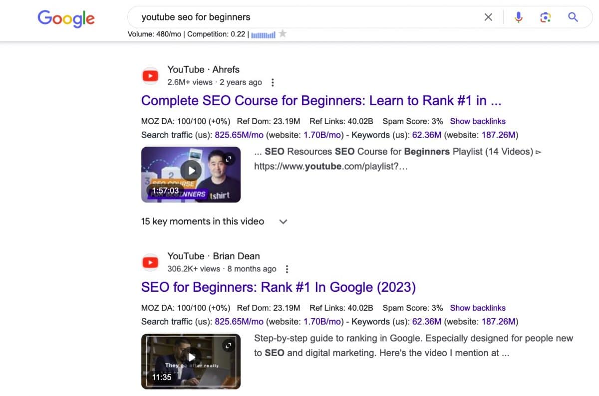Expand Ahrefs video thumbnail fullscreen icon
Viewport: 599px width, 396px height.
[x=229, y=159]
